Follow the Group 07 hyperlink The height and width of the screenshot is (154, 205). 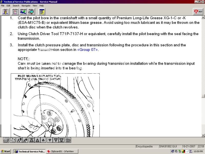coord(87,50)
